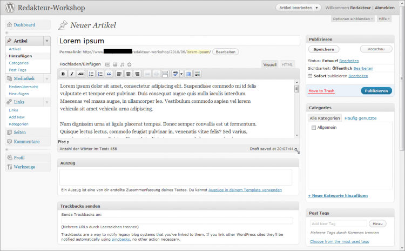405x251 pixels.
Task: Insert a numbered list
Action: [100, 74]
